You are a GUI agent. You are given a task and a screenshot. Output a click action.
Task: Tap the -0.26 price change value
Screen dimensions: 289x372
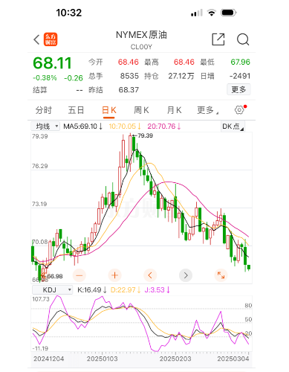click(x=74, y=78)
